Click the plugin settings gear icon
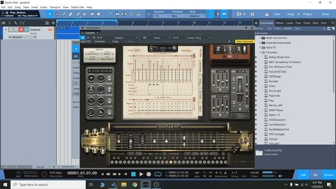 [229, 41]
